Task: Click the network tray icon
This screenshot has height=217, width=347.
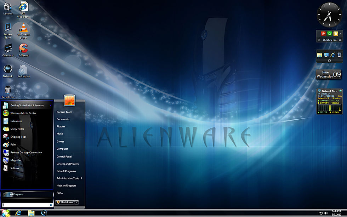Action: pyautogui.click(x=321, y=213)
